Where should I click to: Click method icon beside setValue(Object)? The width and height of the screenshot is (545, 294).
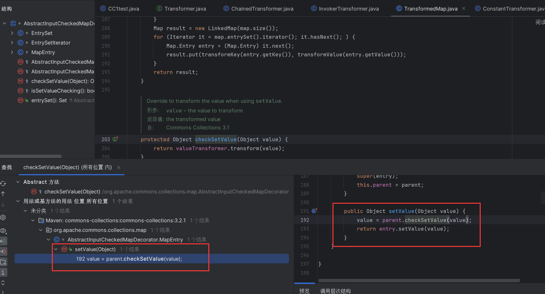64,249
